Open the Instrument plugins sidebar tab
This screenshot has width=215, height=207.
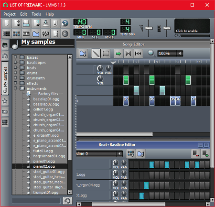[x=5, y=45]
